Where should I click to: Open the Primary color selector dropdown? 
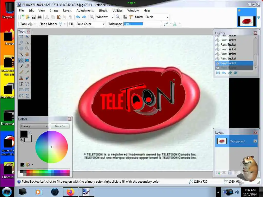(x=34, y=126)
